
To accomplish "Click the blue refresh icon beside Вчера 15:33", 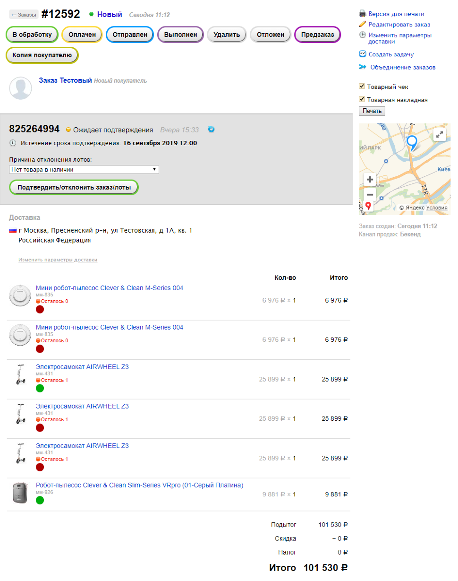I will point(212,130).
